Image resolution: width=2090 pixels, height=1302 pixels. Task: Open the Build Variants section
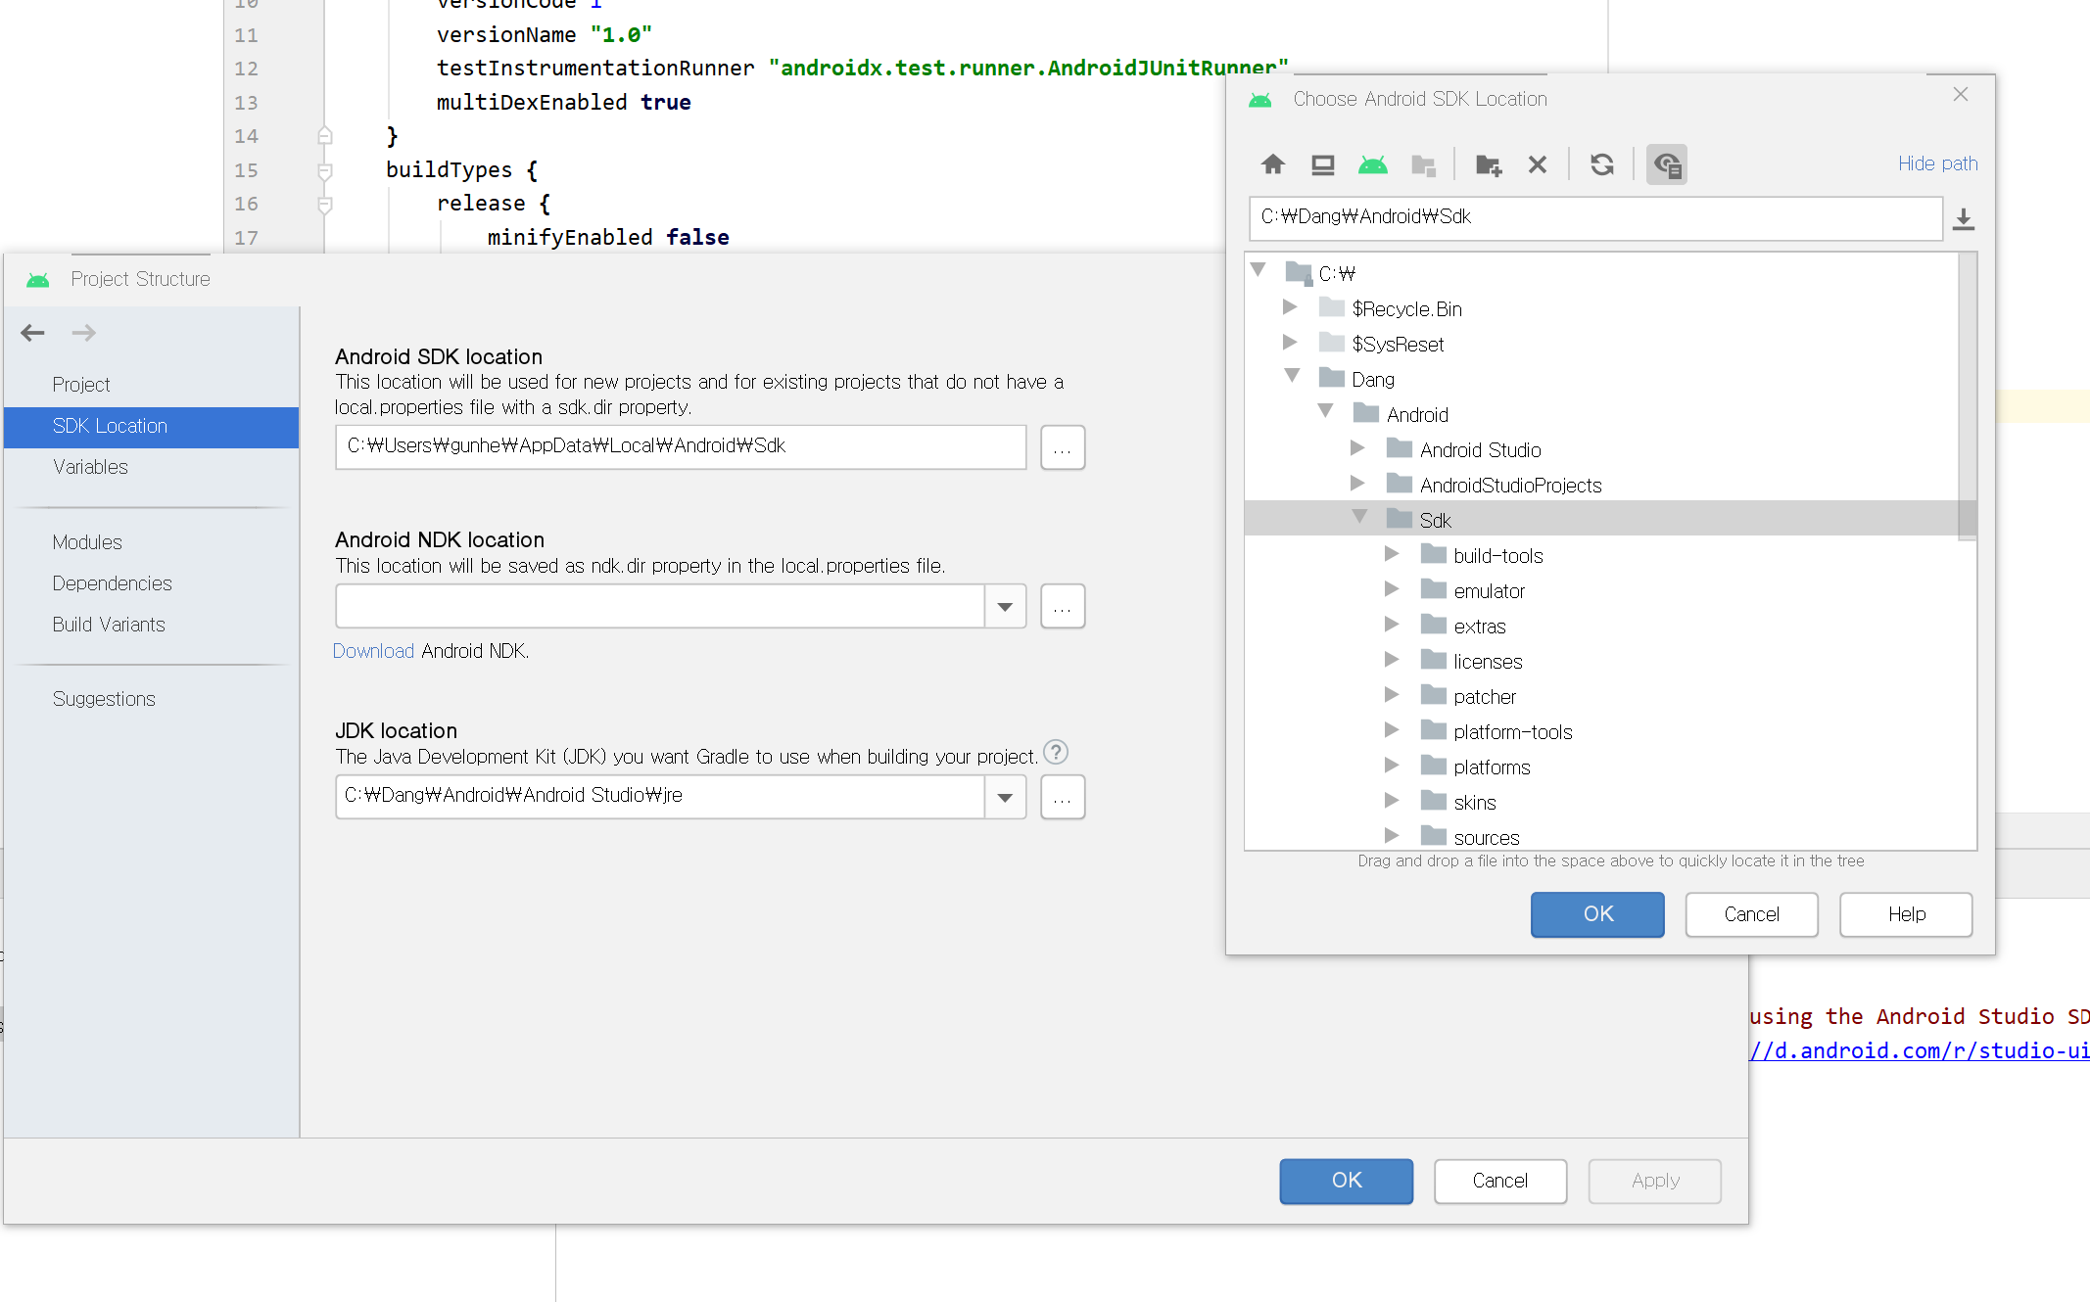pos(109,625)
